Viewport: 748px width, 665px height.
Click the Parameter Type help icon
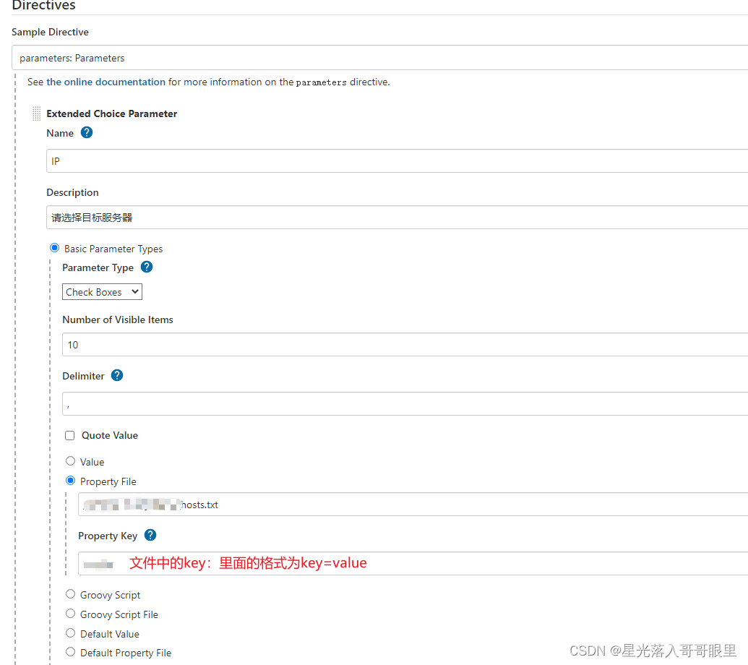click(146, 267)
